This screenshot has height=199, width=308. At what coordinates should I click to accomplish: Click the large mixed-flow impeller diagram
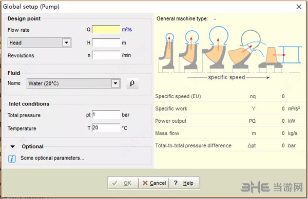[215, 49]
